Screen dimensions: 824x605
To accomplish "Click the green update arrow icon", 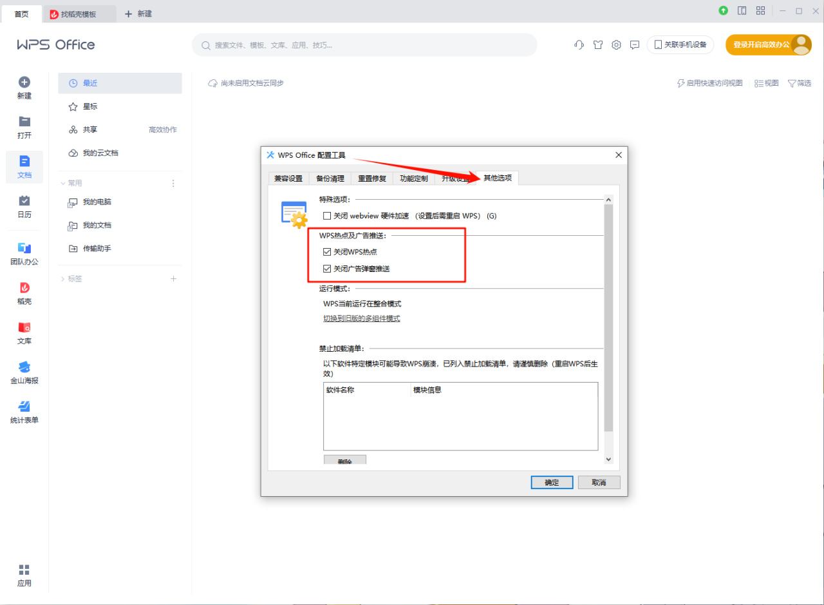I will coord(724,11).
